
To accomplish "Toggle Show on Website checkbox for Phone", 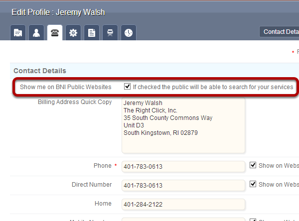I will [x=253, y=165].
